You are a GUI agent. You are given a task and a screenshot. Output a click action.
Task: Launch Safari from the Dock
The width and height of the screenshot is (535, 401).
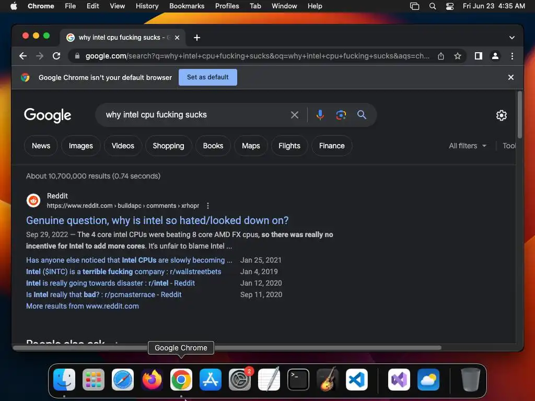122,379
